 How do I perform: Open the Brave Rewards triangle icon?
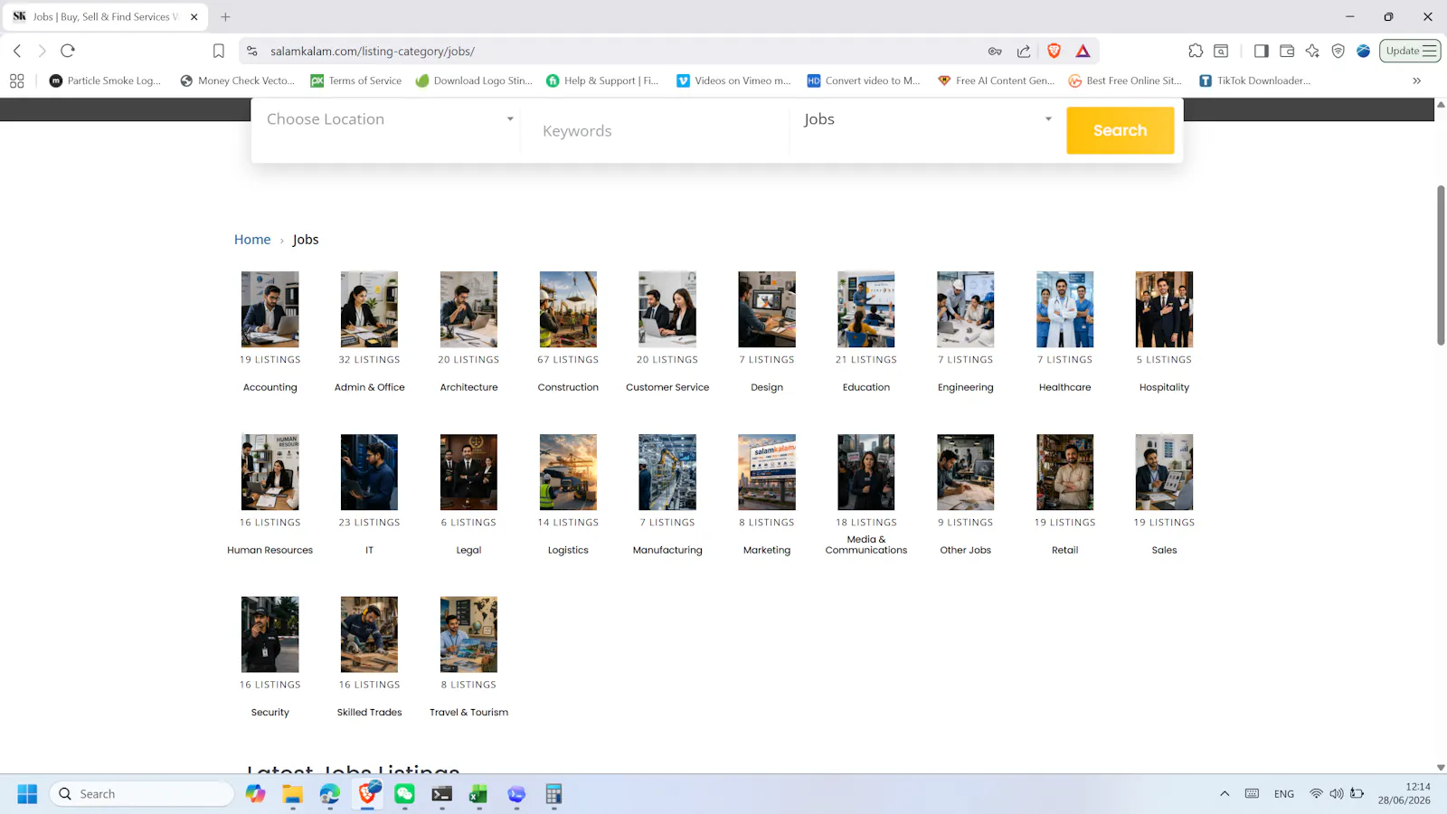coord(1083,51)
